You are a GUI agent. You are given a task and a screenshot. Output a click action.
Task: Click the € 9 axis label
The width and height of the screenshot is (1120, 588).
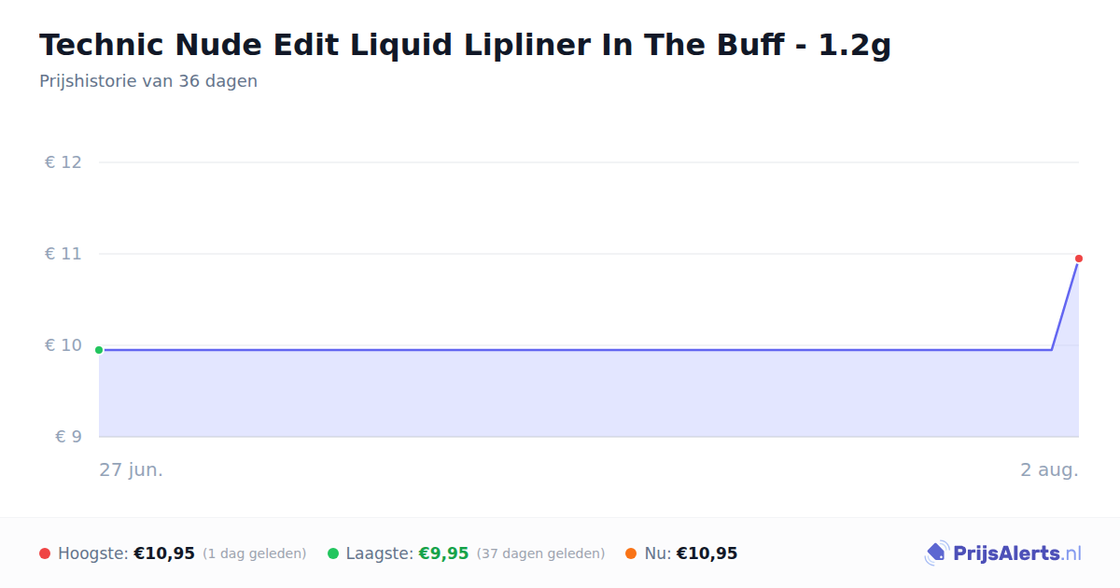(69, 437)
